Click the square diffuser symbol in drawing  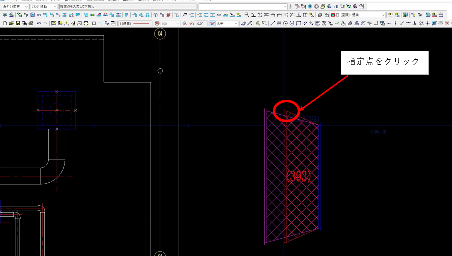57,110
